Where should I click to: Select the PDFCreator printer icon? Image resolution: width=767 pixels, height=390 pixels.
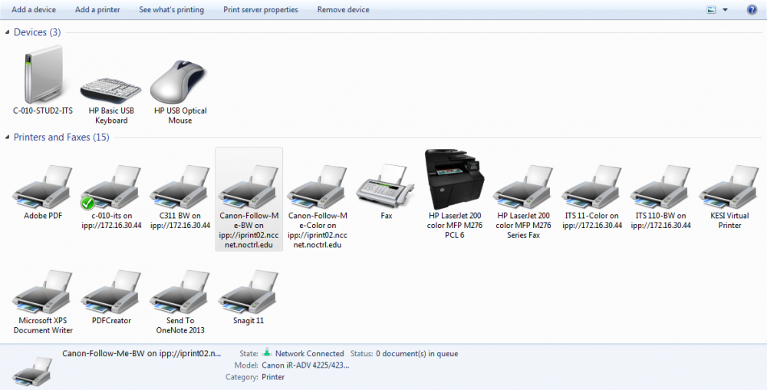pos(111,292)
